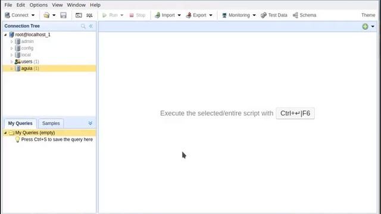Click the save disk icon
Image resolution: width=381 pixels, height=214 pixels.
[x=64, y=15]
